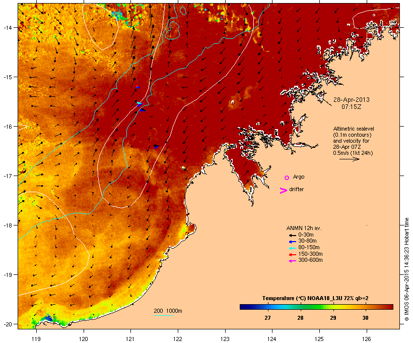This screenshot has width=413, height=343.
Task: Click the longitude axis label '124'
Action: tap(272, 339)
